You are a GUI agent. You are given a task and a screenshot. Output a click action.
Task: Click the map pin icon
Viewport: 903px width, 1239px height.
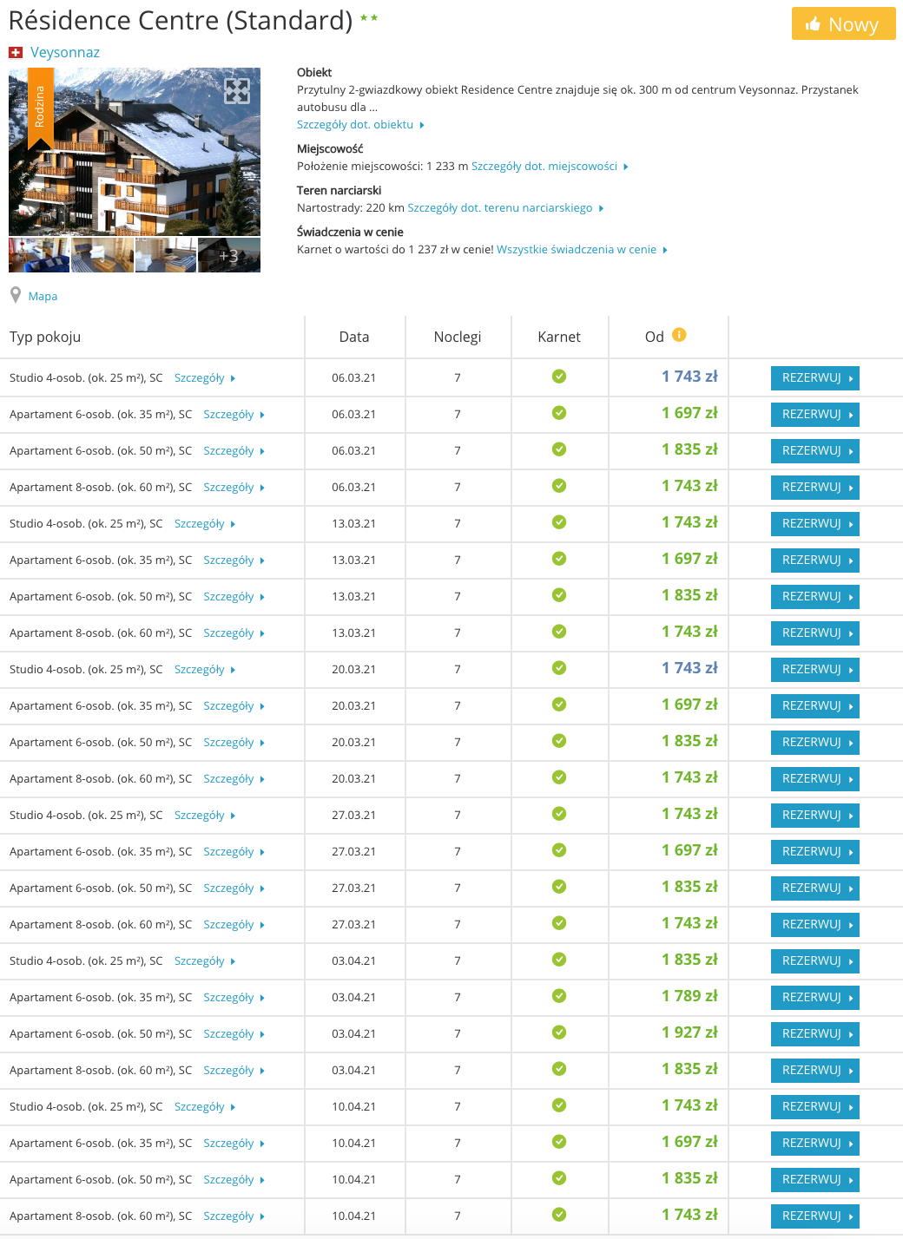(x=16, y=295)
